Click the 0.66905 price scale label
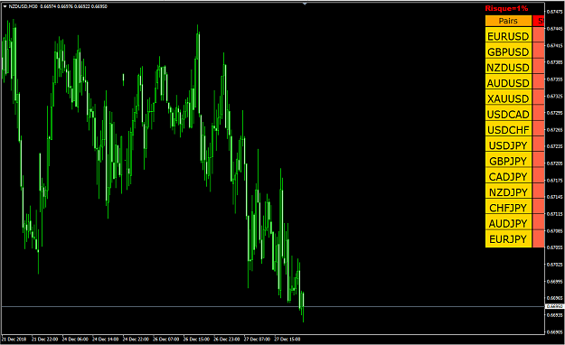 [555, 332]
